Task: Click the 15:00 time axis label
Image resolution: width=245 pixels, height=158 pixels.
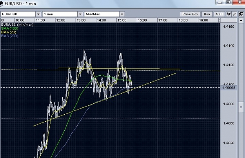Action: 122,20
